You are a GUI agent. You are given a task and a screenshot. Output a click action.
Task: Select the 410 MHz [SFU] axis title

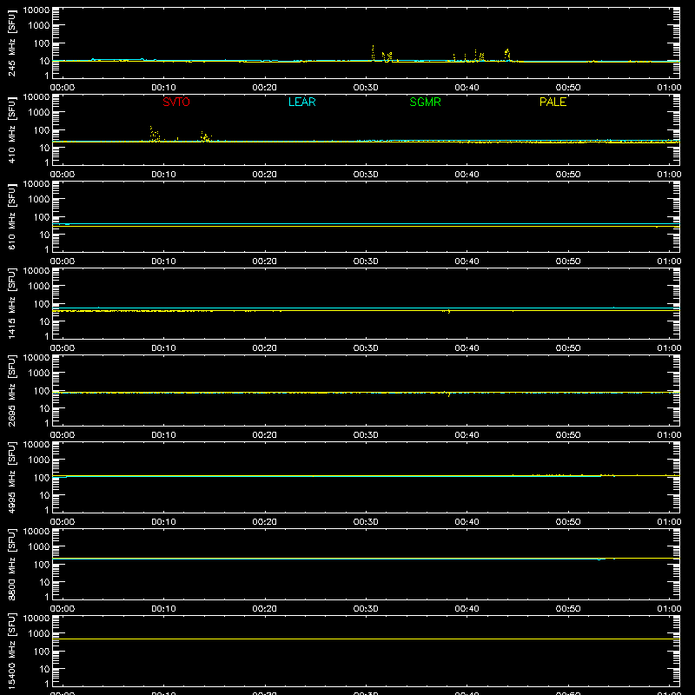12,129
